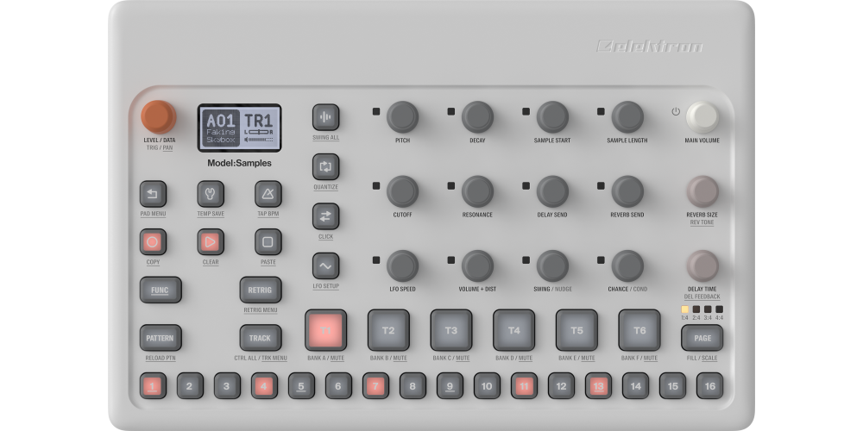The width and height of the screenshot is (863, 431).
Task: Click the LFO Speed knob
Action: (x=402, y=266)
